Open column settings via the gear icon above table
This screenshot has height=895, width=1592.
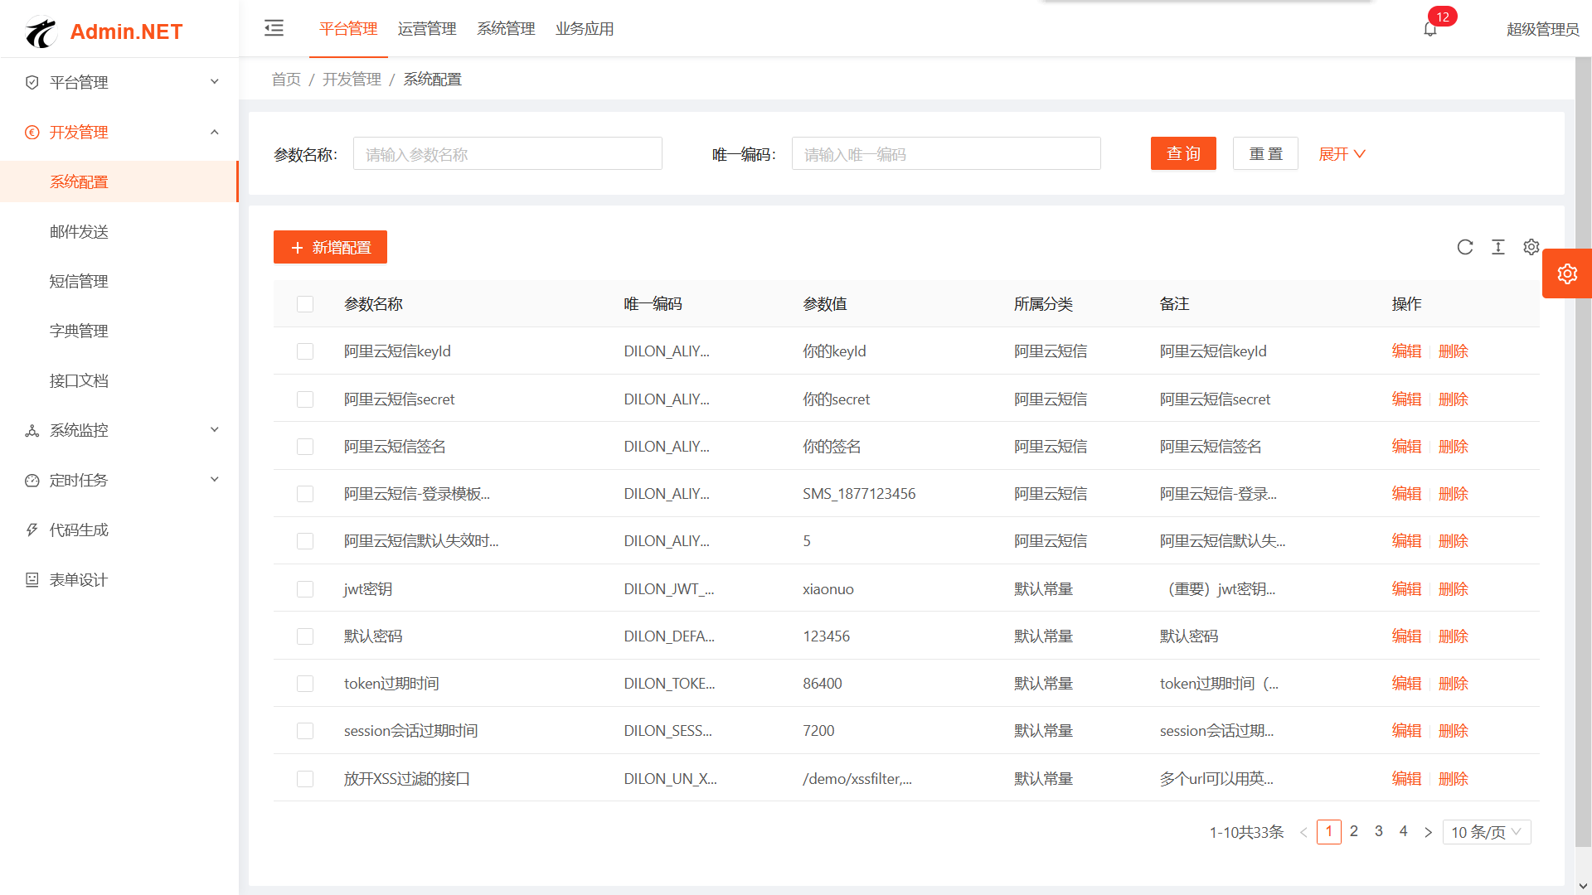[x=1531, y=247]
